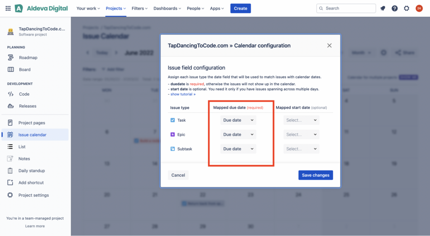
Task: Close the Calendar configuration dialog
Action: click(329, 45)
